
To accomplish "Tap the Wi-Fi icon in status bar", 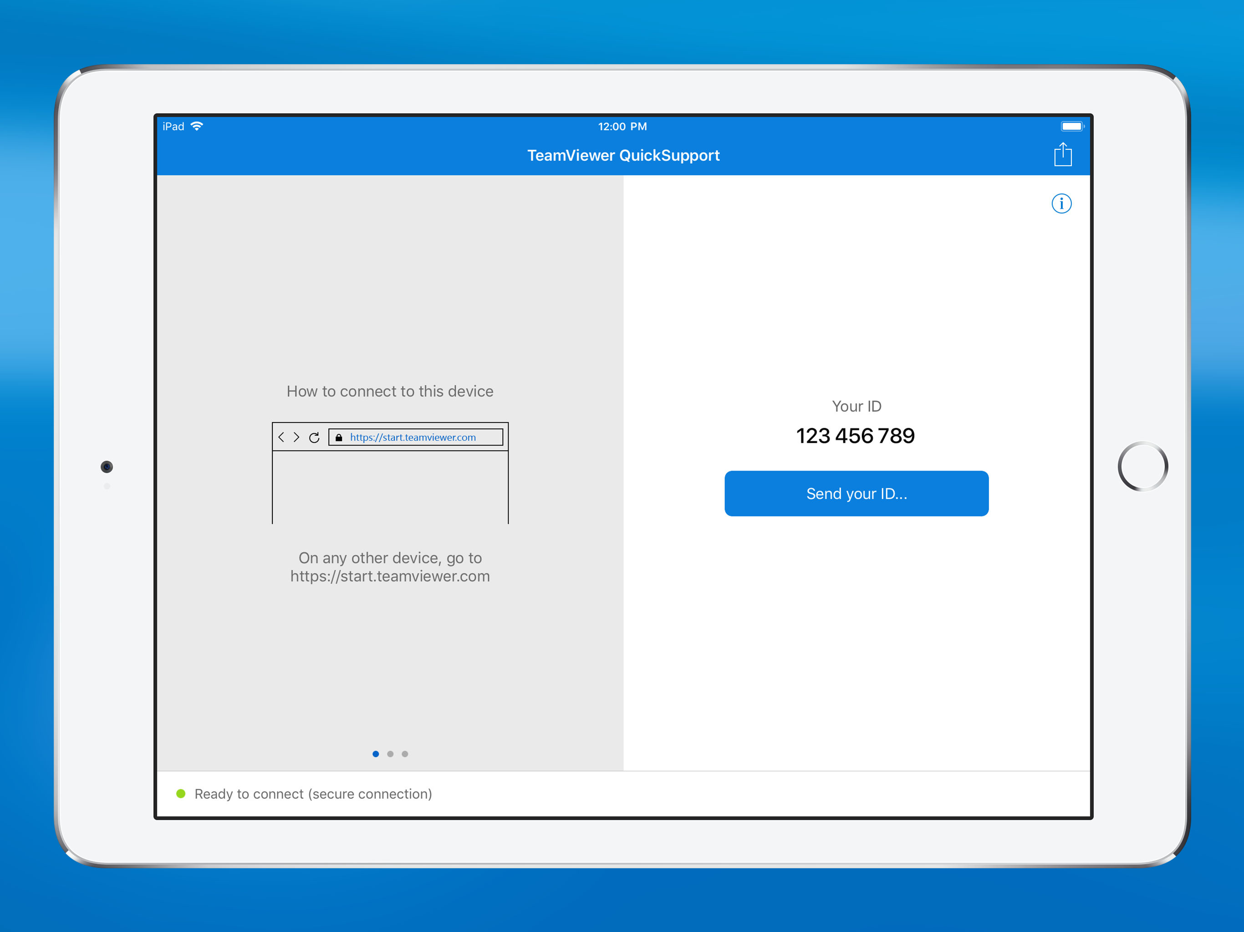I will pyautogui.click(x=197, y=126).
